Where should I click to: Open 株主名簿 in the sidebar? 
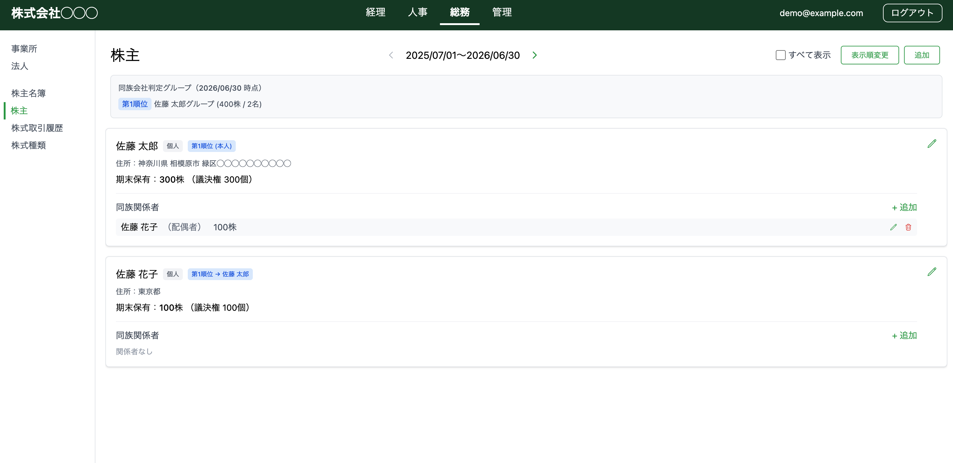coord(29,93)
